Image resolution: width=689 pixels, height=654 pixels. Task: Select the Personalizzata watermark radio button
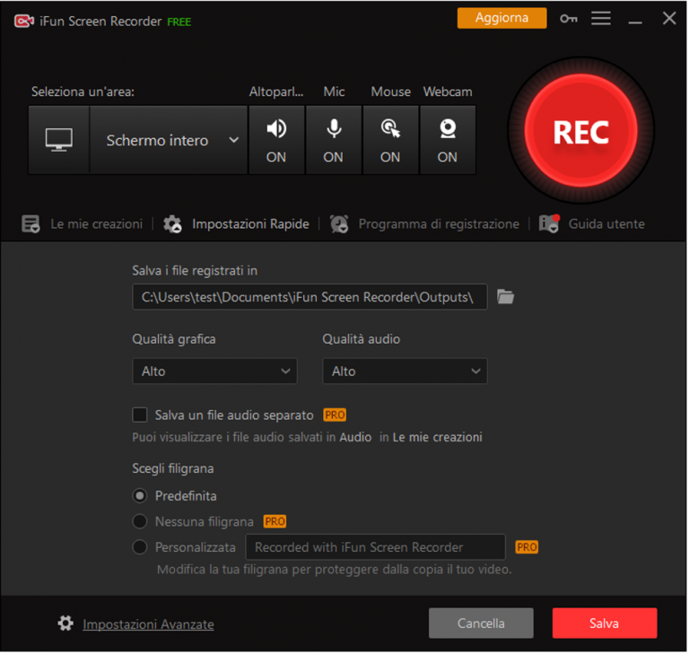(140, 547)
